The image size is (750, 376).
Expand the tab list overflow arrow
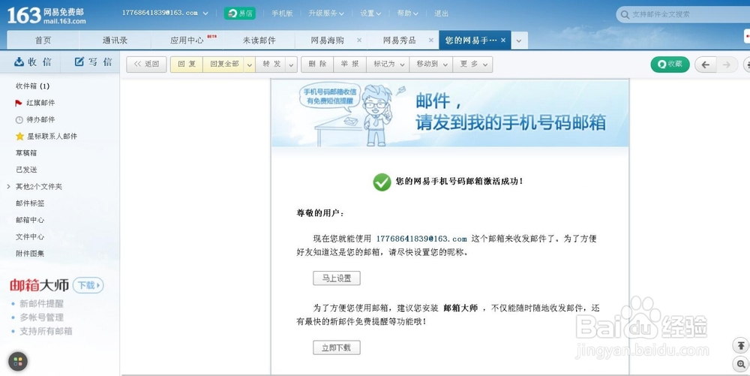[x=520, y=41]
